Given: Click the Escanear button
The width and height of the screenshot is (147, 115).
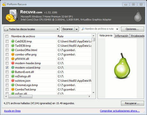Looking at the screenshot, I should pyautogui.click(x=68, y=29).
